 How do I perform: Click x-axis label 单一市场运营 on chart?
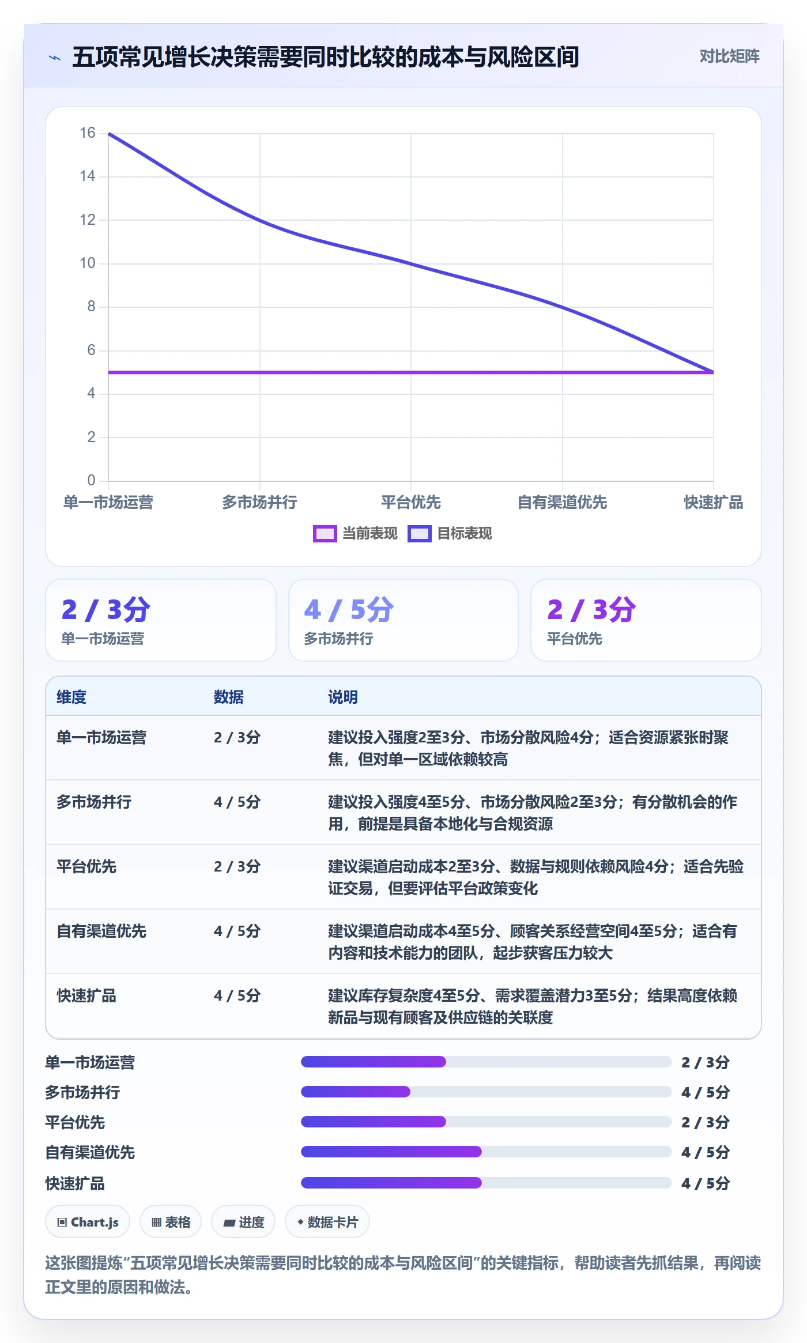[108, 503]
